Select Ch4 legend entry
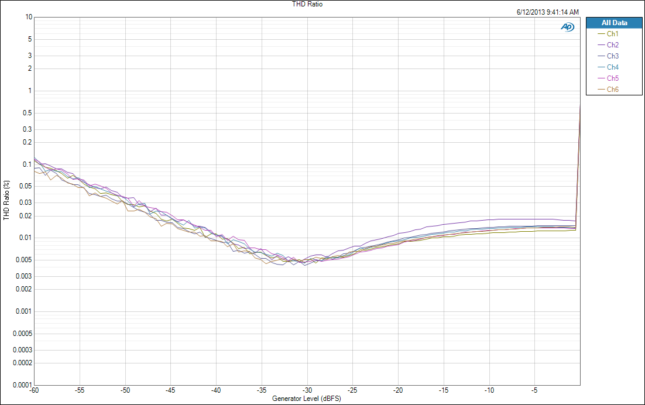 [x=608, y=67]
